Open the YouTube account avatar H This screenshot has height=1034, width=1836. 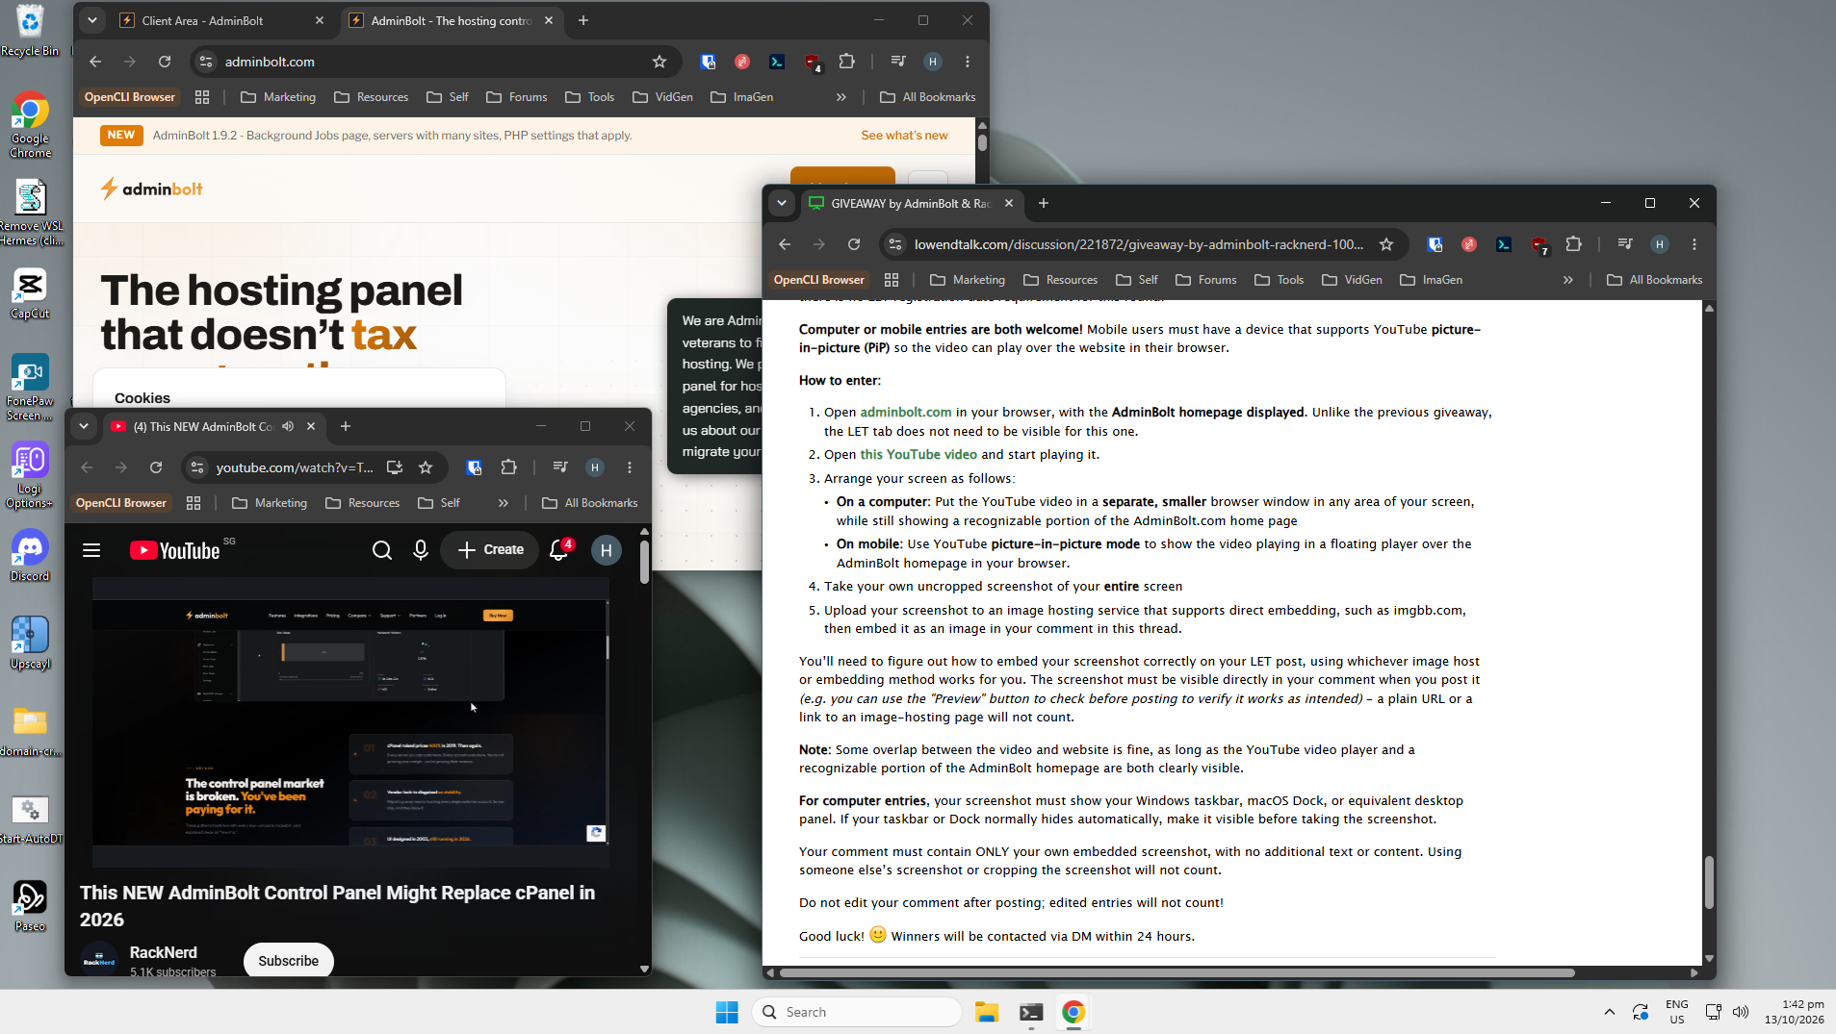click(x=606, y=550)
